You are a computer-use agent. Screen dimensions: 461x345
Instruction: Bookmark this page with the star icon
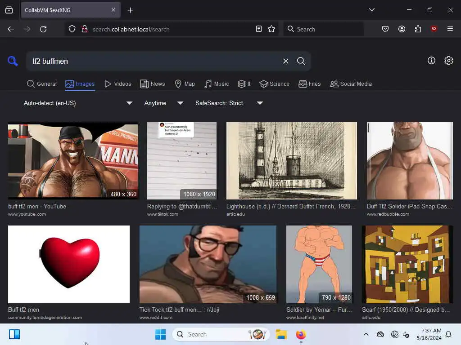tap(271, 29)
